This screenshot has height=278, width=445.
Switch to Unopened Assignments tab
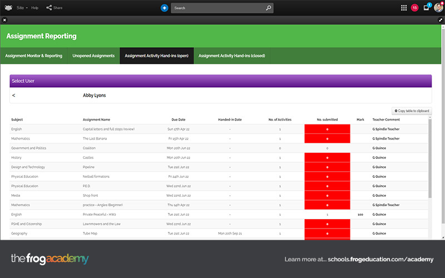click(93, 56)
